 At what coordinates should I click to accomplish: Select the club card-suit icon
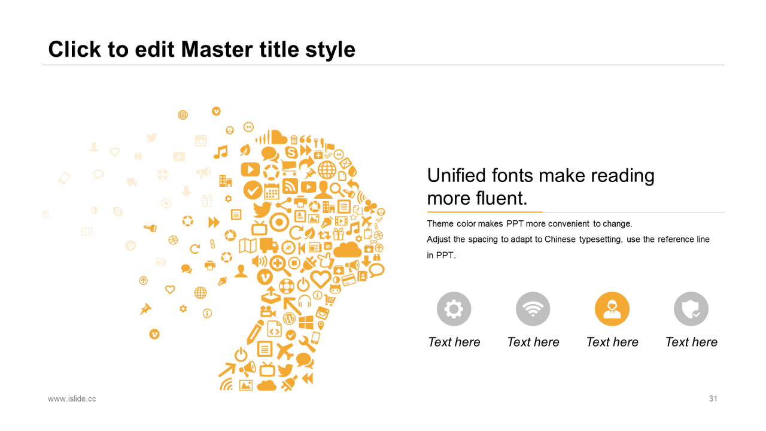370,207
